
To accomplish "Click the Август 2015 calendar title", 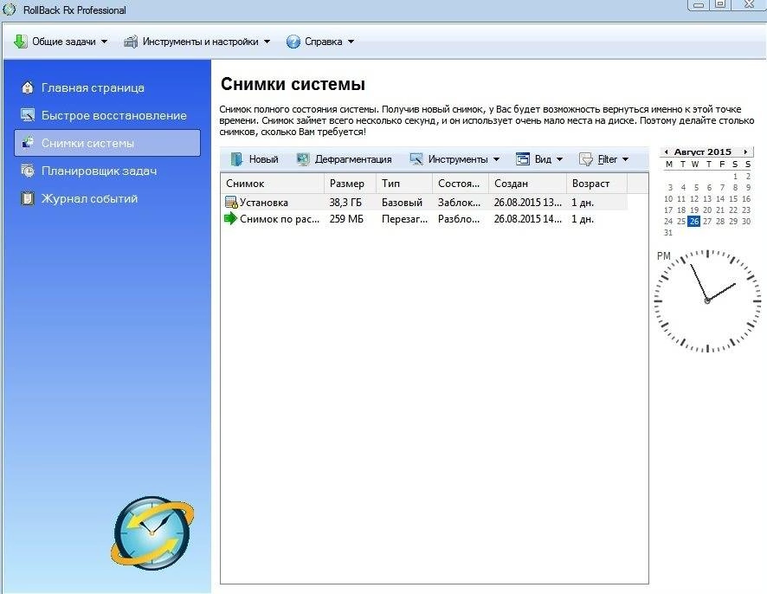I will tap(702, 152).
